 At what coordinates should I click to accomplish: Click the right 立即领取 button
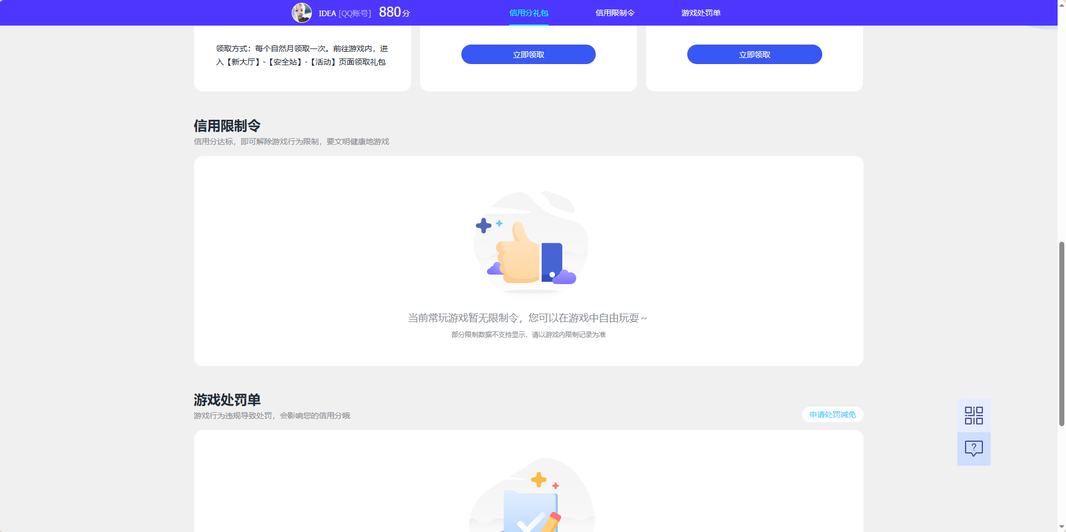(x=754, y=54)
